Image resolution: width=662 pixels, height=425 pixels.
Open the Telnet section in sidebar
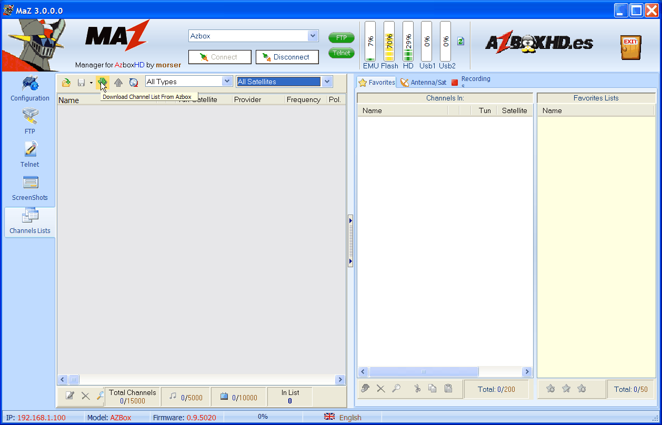click(30, 155)
